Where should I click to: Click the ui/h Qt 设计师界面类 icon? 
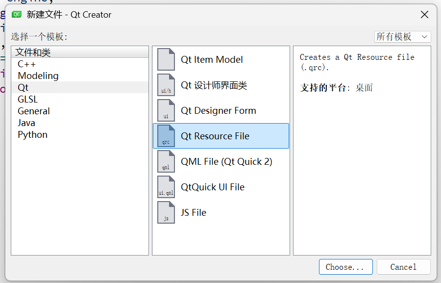click(166, 85)
